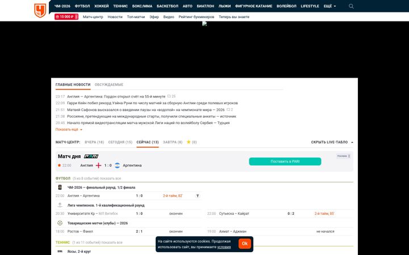Image resolution: width=409 pixels, height=255 pixels.
Task: Open the news about Гарри Кейн breaking Rooney's record
Action: coord(152,103)
